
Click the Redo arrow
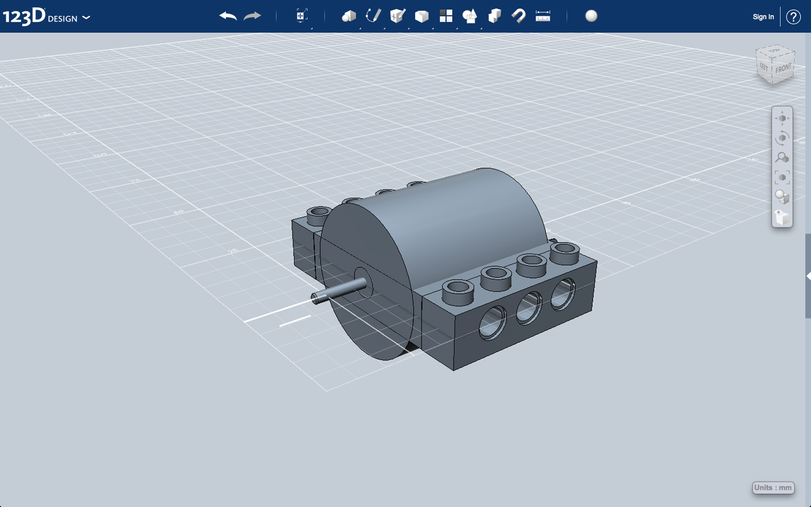point(252,16)
